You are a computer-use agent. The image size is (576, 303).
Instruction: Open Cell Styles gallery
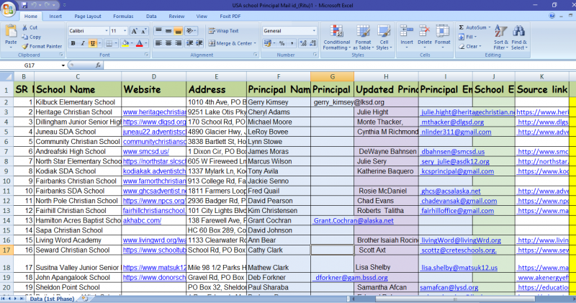tap(384, 37)
